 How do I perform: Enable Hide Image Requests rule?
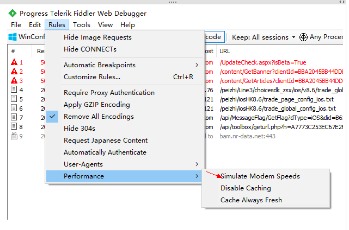125,37
